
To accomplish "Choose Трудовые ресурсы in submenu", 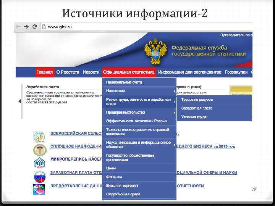I will [x=214, y=100].
